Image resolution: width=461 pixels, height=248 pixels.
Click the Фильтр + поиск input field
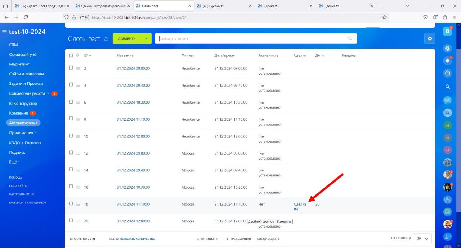coord(252,39)
